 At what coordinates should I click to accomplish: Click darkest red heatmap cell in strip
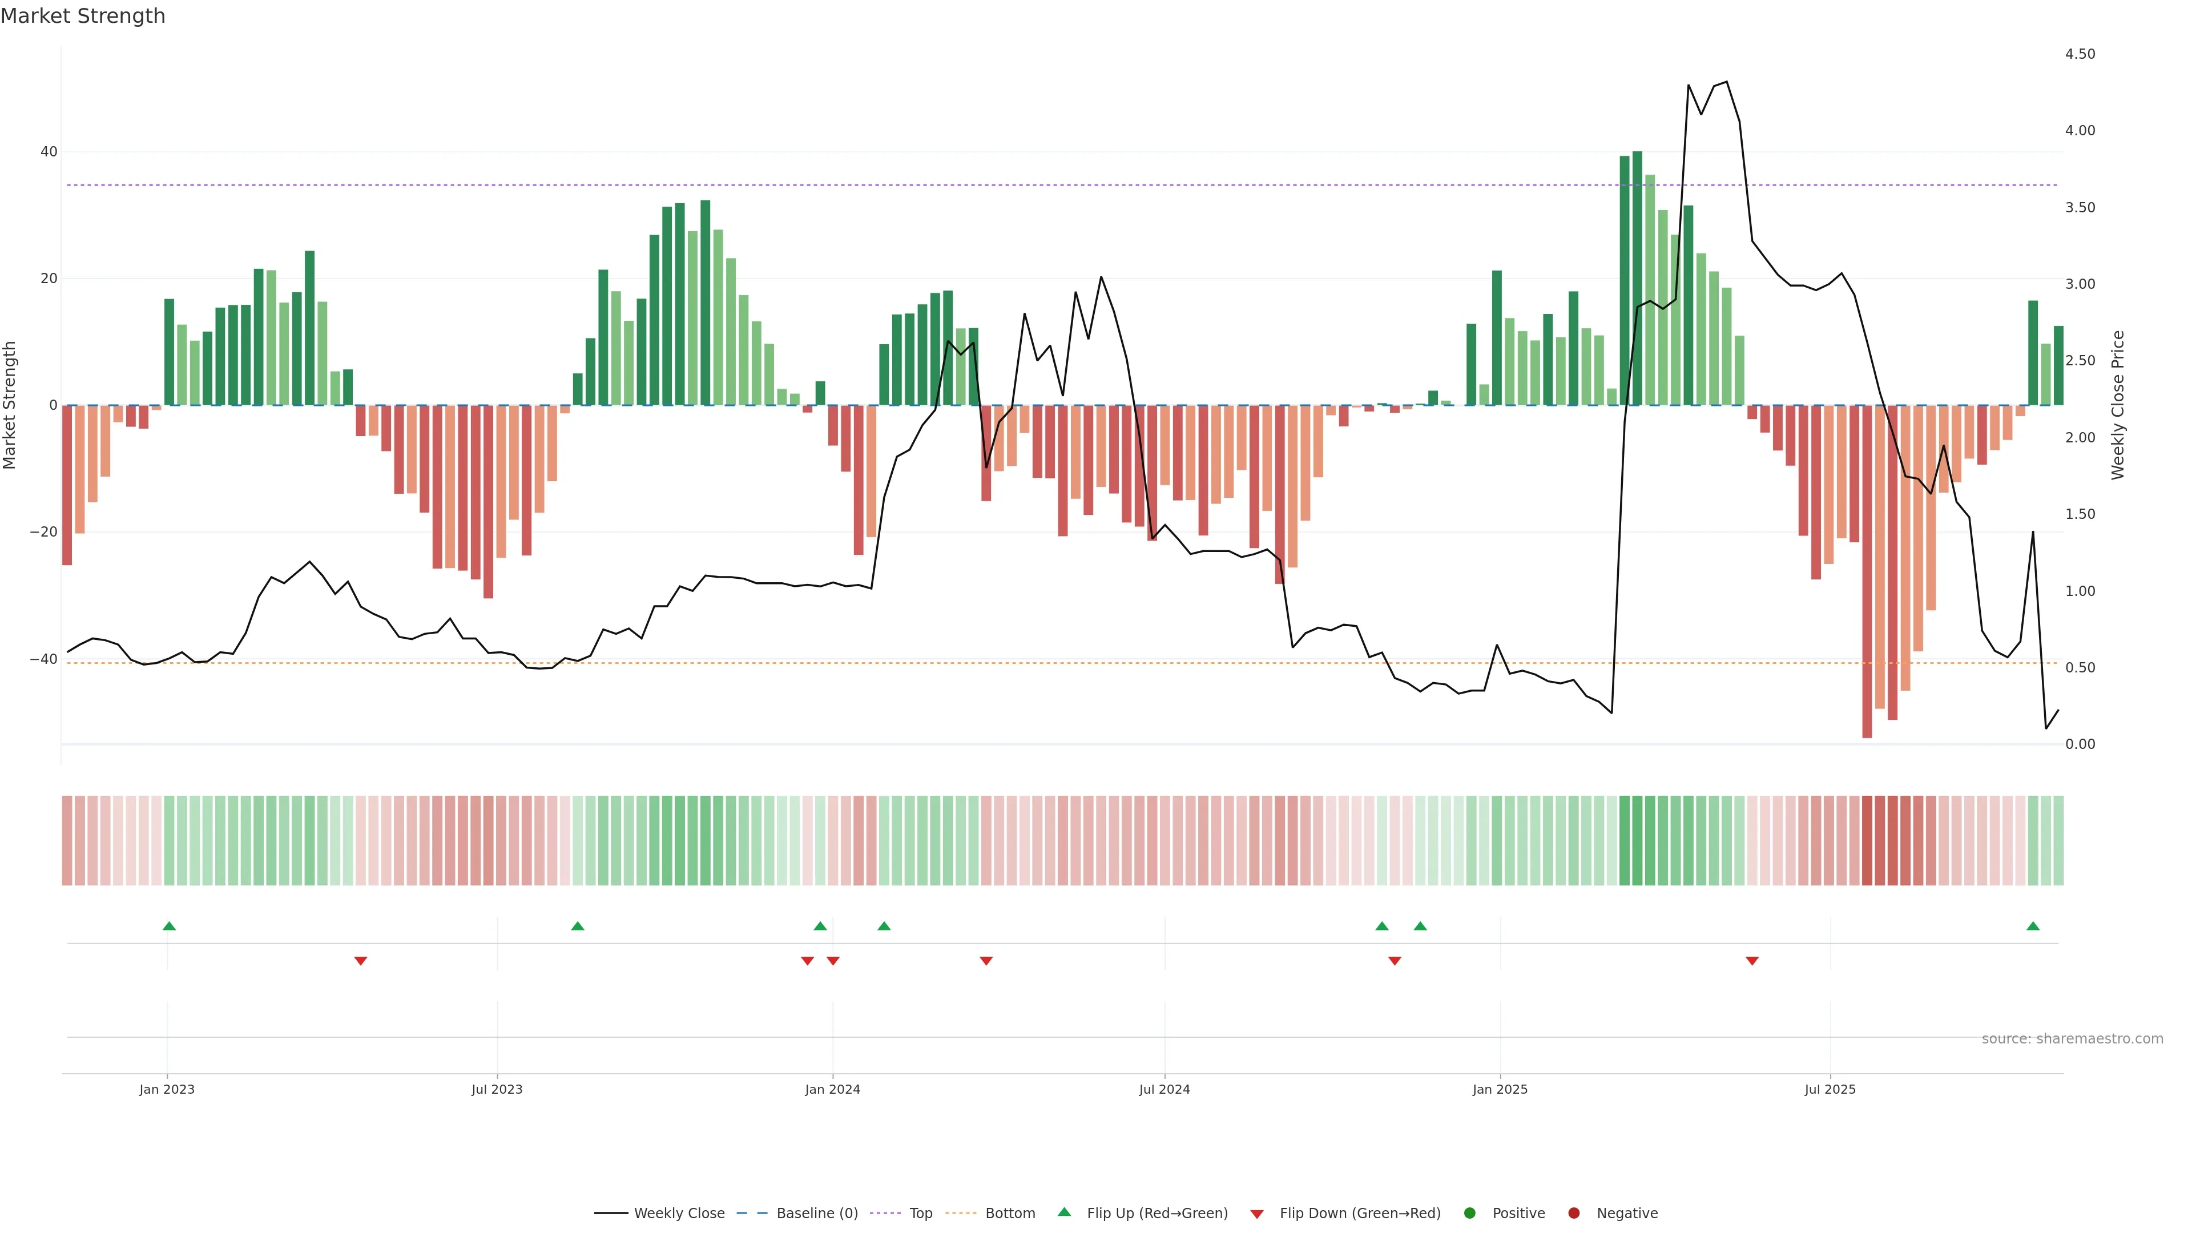pyautogui.click(x=1867, y=841)
